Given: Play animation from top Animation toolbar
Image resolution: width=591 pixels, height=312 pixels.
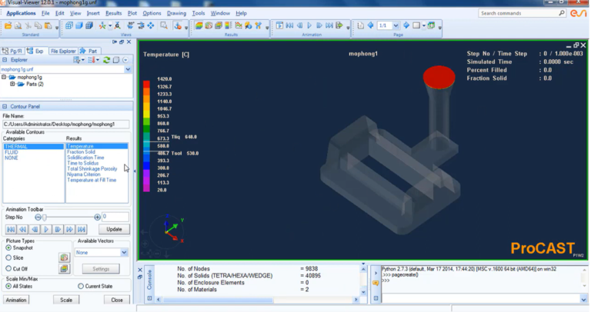Looking at the screenshot, I should click(310, 25).
